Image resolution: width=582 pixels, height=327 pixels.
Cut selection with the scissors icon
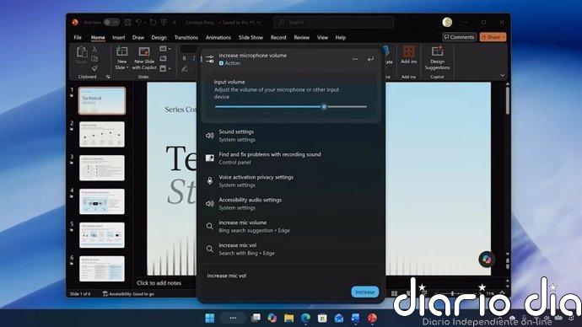coord(94,50)
